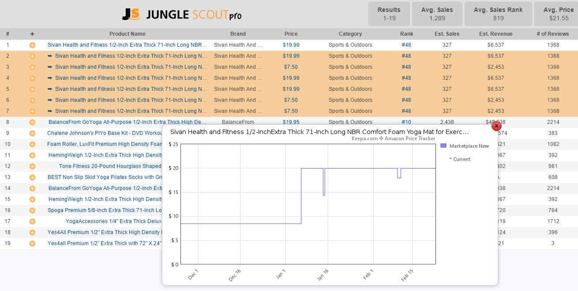Viewport: 578px width, 291px height.
Task: Open the #10 rank link for BalanceFrom
Action: tap(406, 122)
